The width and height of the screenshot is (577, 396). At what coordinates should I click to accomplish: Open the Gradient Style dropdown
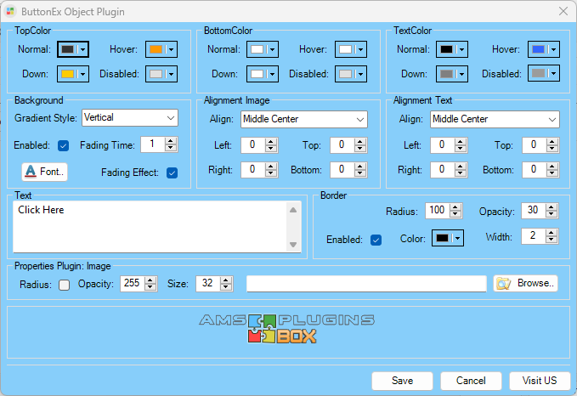click(129, 117)
